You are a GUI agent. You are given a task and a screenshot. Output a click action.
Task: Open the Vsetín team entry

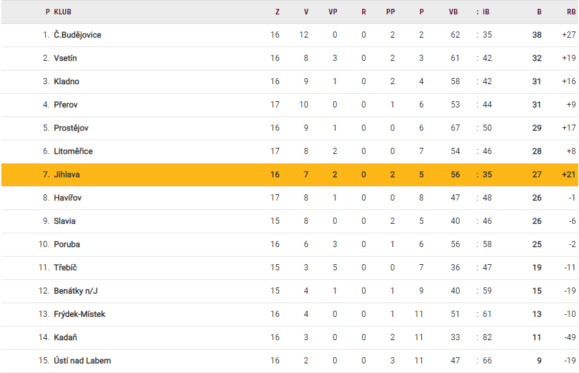65,58
